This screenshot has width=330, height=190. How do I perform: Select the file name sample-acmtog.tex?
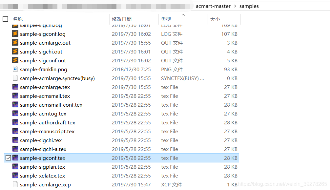[x=43, y=114]
